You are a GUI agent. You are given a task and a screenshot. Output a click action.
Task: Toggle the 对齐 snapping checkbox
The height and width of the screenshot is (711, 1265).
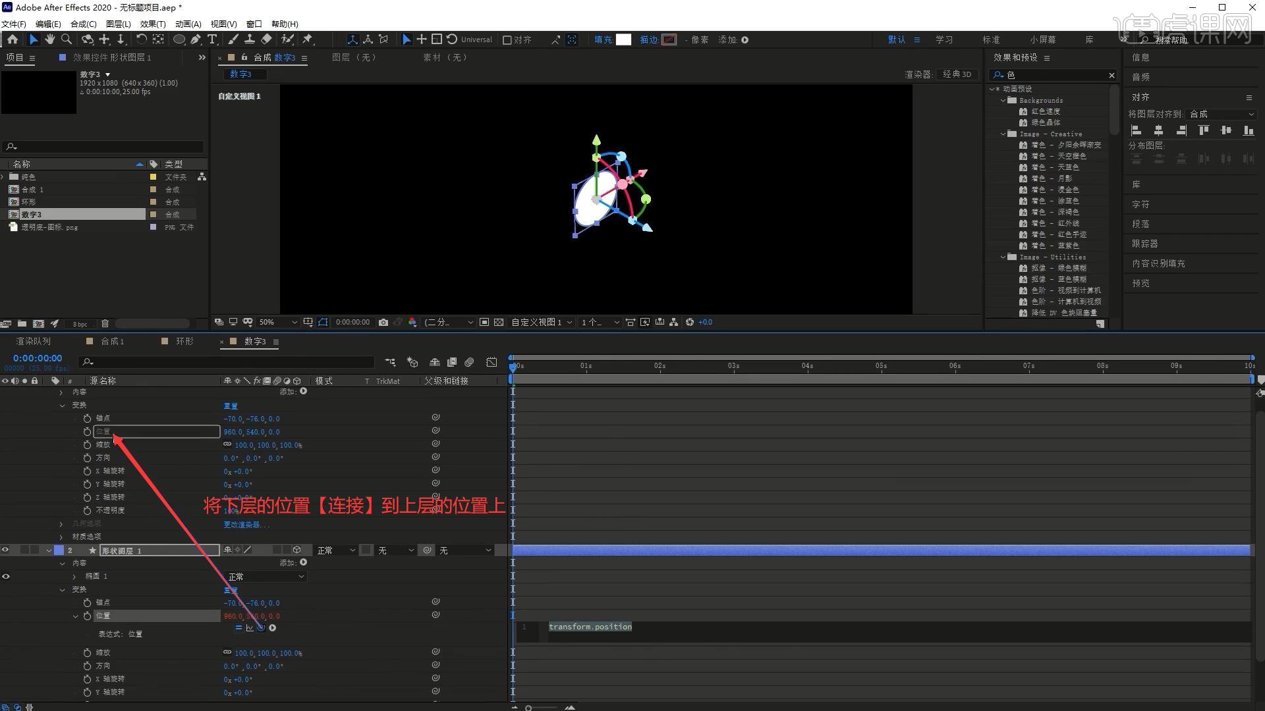click(x=507, y=40)
